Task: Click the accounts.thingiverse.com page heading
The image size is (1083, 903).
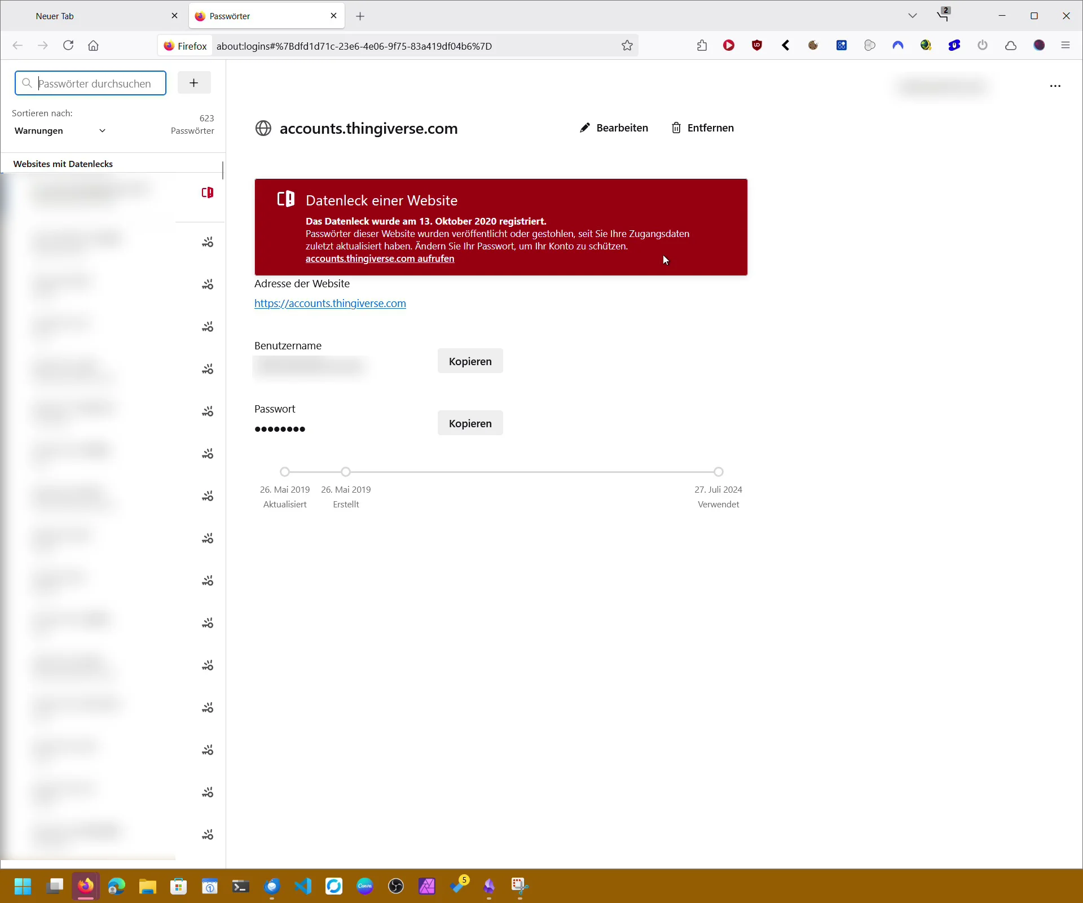Action: coord(368,129)
